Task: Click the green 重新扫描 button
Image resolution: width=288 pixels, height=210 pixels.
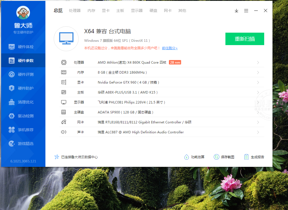Action: 245,39
